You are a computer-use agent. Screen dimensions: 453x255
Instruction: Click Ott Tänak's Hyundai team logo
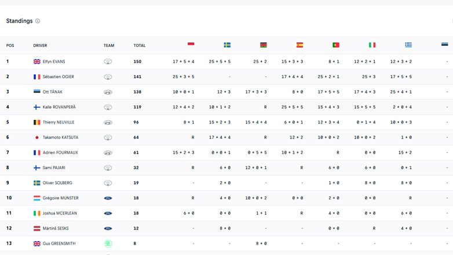108,92
